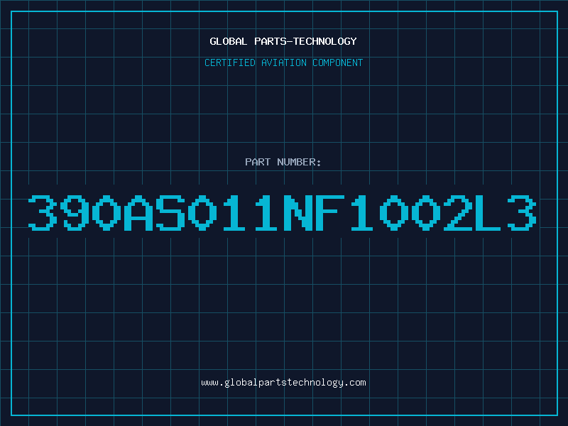This screenshot has width=568, height=426.
Task: Click the PART NUMBER: label
Action: (283, 162)
